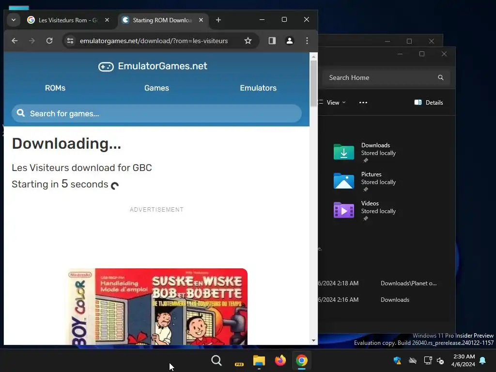Open Chrome three-dot menu
The width and height of the screenshot is (496, 372).
[x=307, y=41]
